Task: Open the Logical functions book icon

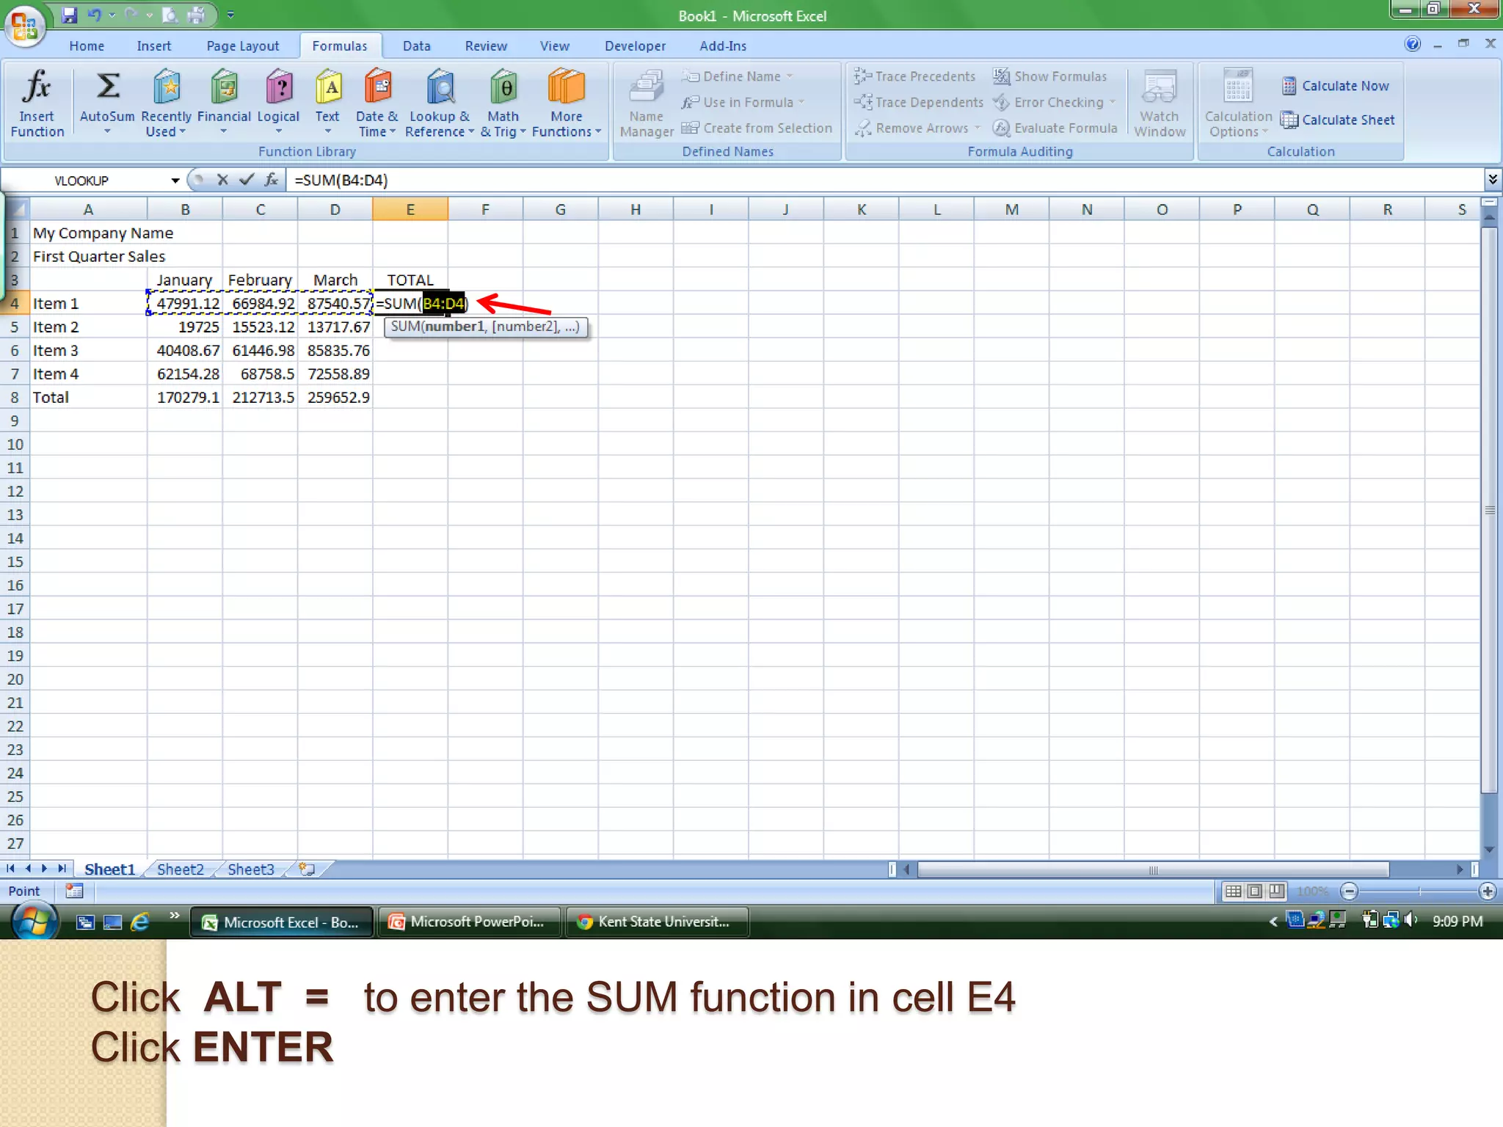Action: tap(278, 87)
